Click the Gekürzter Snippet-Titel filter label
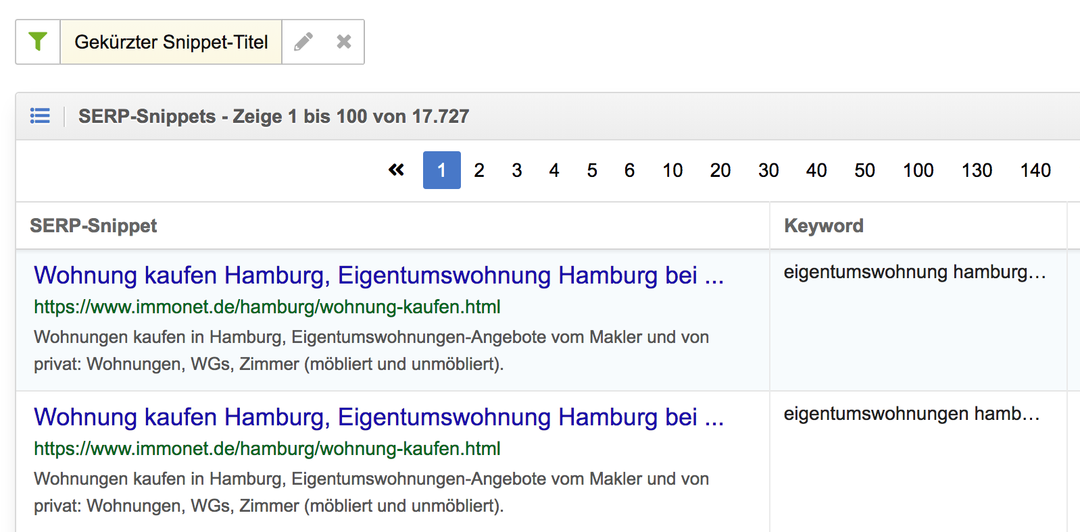The image size is (1080, 532). (171, 42)
